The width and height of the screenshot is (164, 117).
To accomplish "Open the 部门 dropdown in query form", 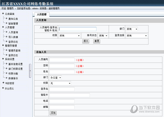I will (132, 29).
